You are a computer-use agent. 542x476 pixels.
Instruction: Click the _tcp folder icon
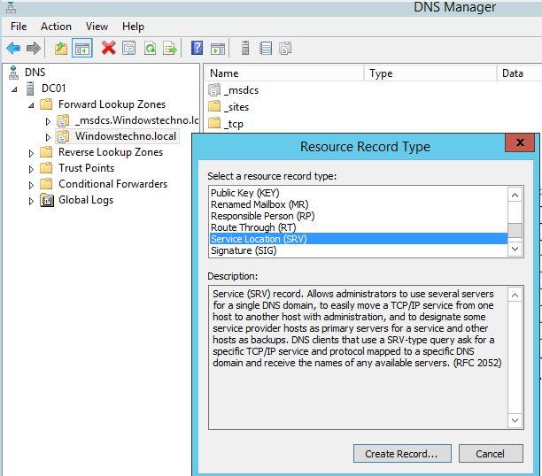[x=214, y=123]
